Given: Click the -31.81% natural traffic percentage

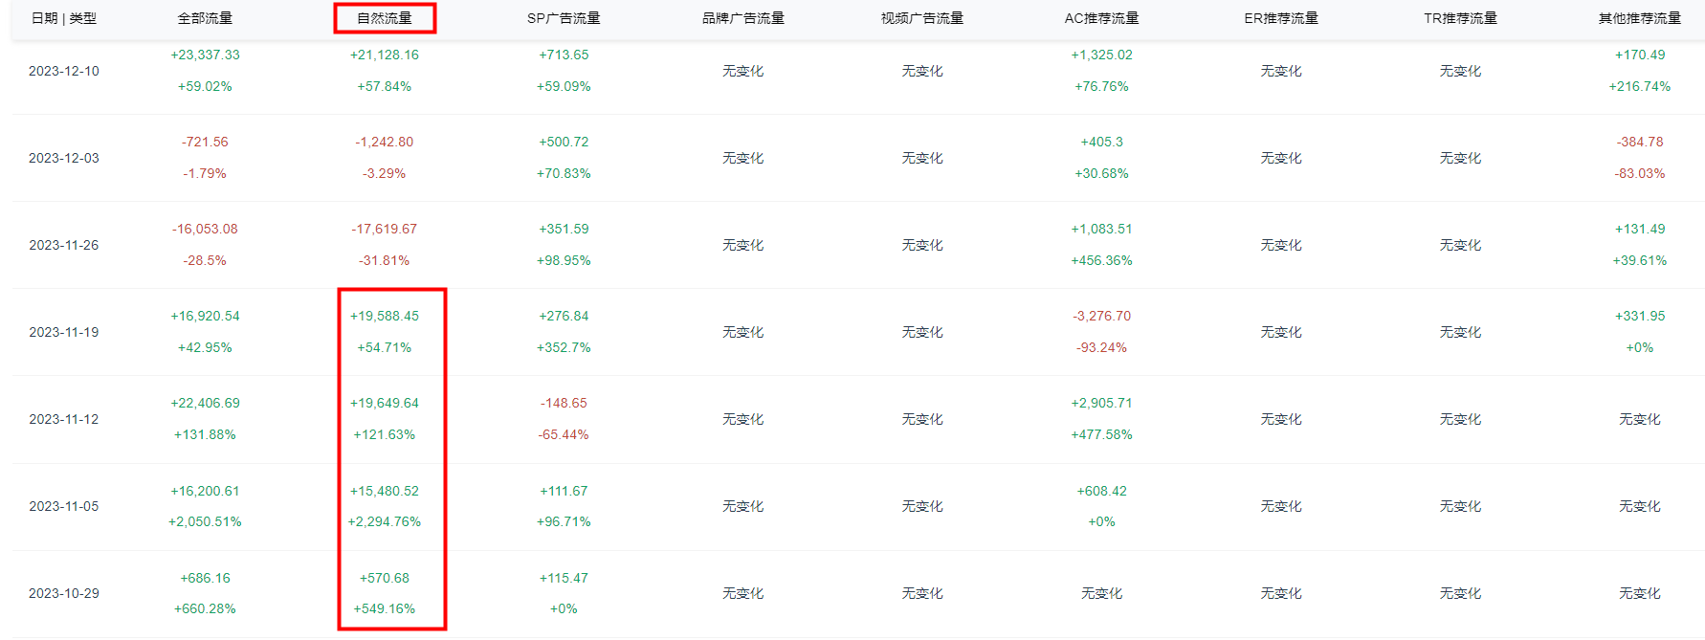Looking at the screenshot, I should tap(385, 260).
